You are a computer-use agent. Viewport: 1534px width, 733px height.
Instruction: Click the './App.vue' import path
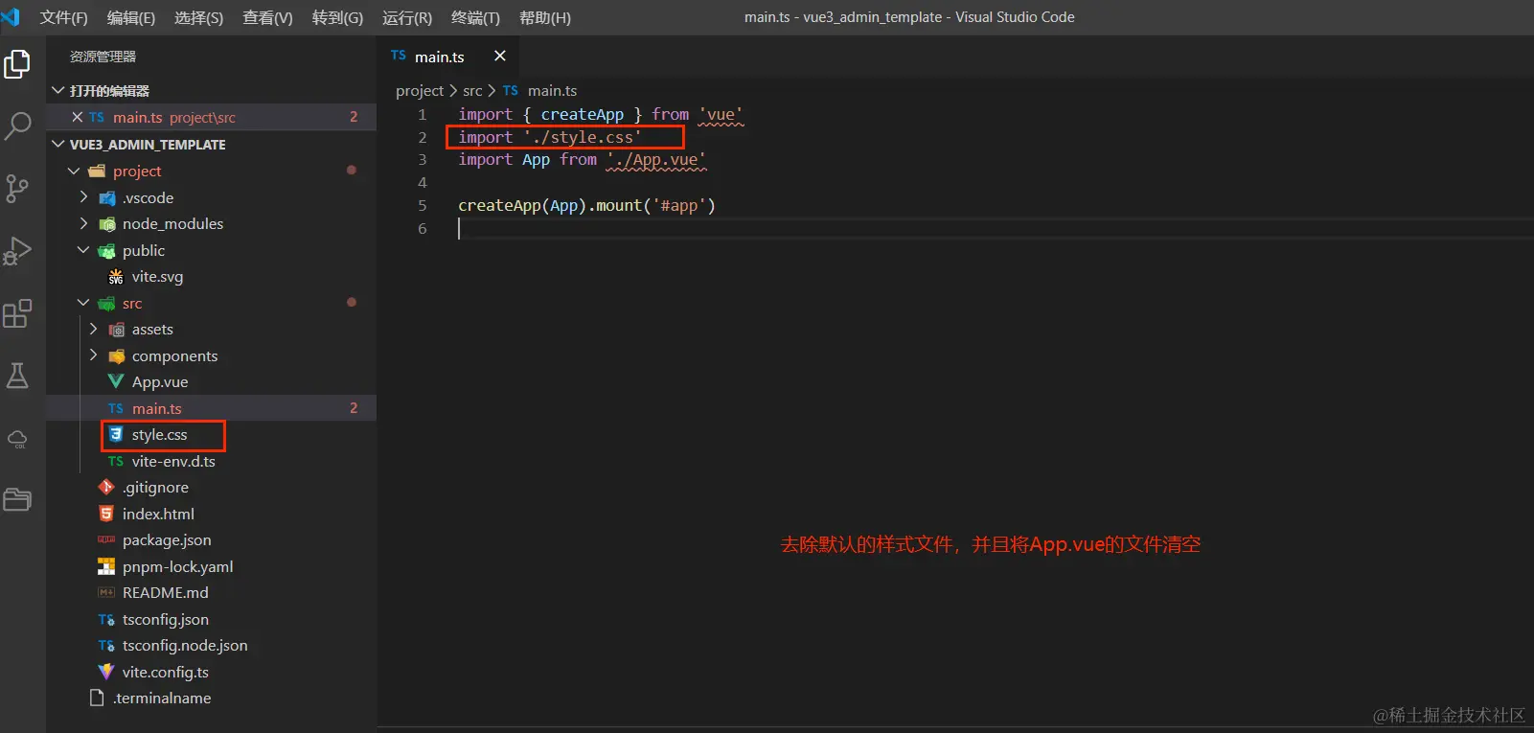pos(656,159)
